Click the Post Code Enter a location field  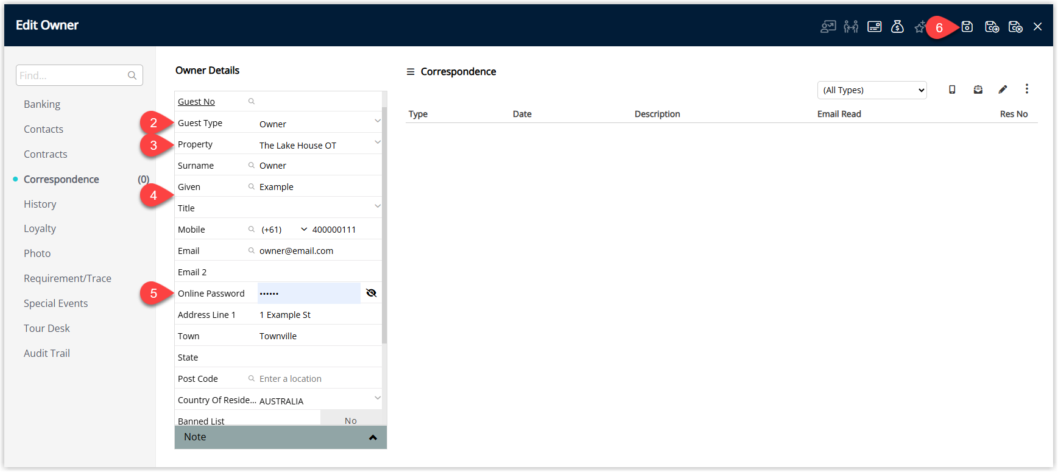tap(319, 378)
